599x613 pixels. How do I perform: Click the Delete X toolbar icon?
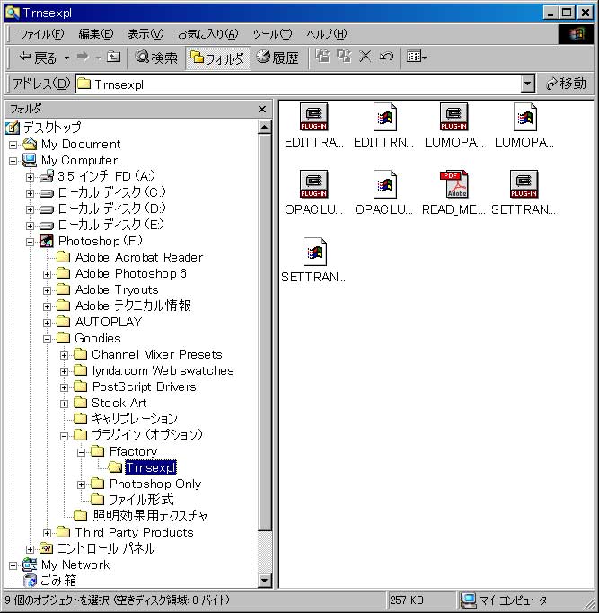[x=366, y=57]
